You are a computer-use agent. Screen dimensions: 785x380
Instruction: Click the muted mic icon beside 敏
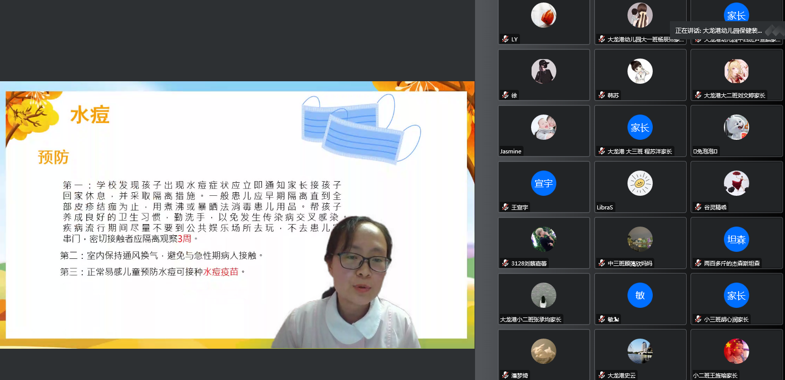click(x=602, y=319)
